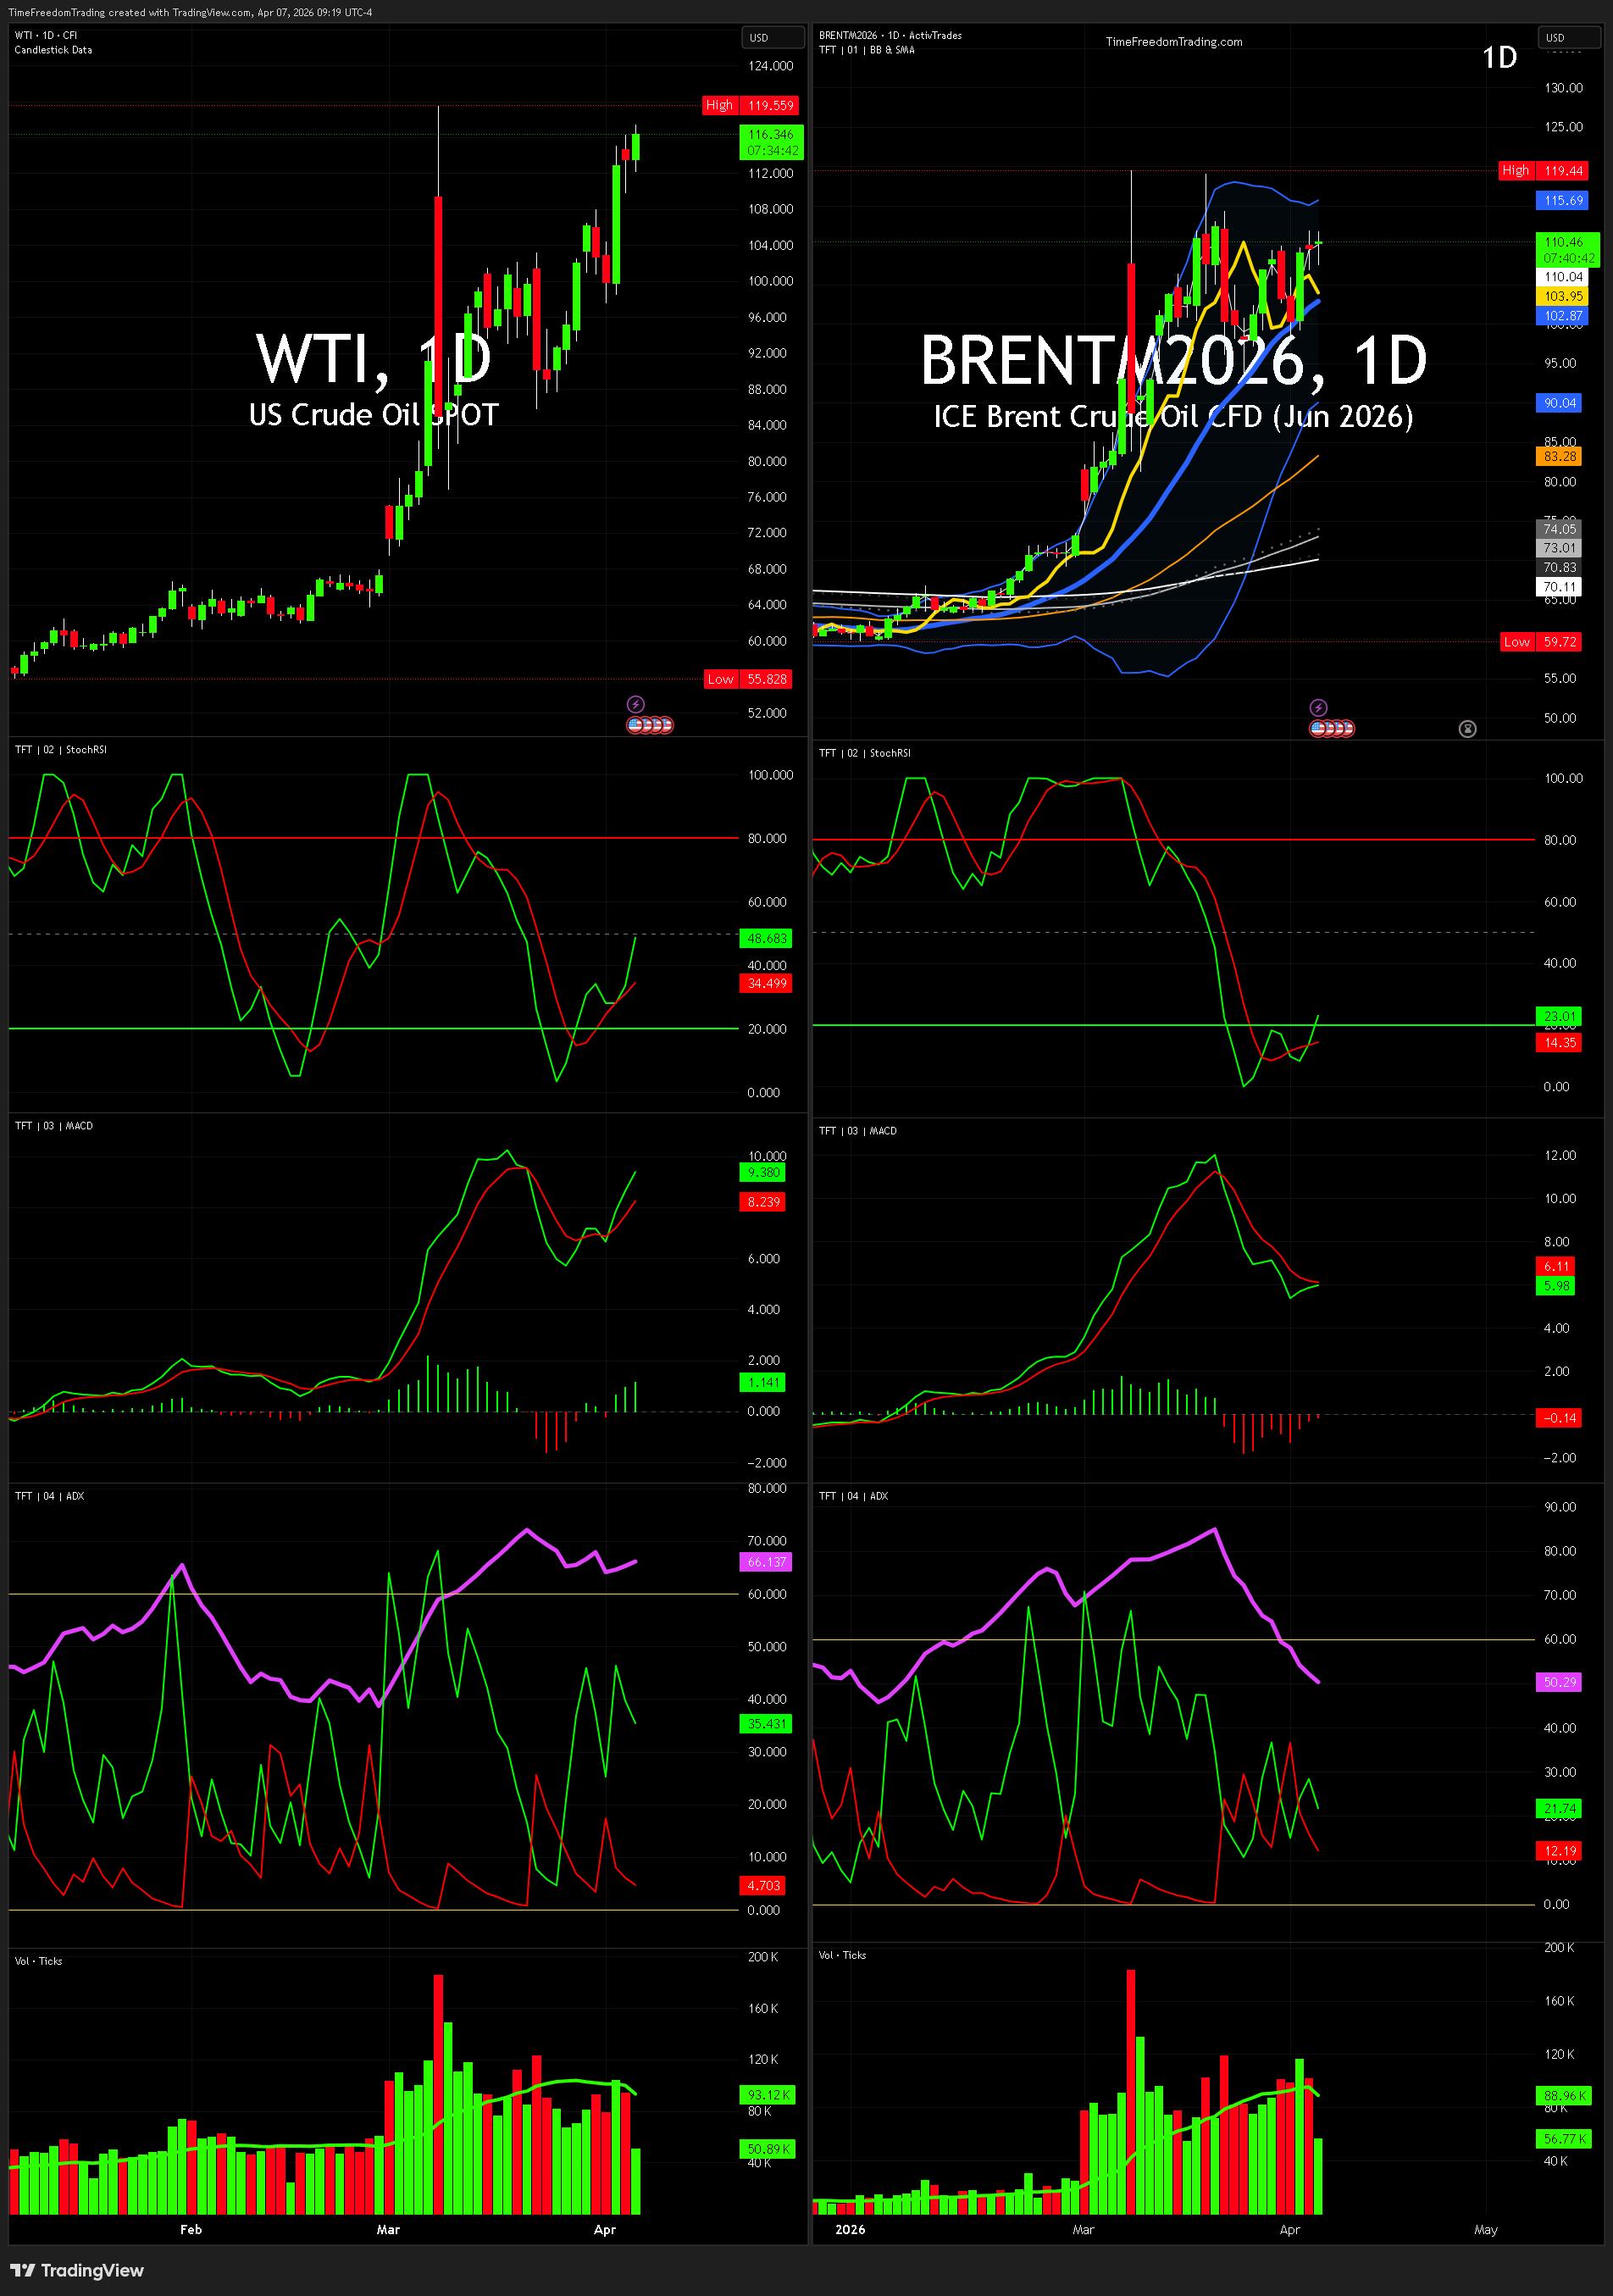Click the red High 119.559 label on WTI
1613x2296 pixels.
(750, 105)
